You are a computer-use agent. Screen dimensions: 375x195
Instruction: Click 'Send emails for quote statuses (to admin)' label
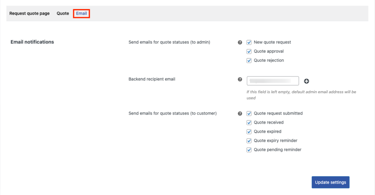point(169,42)
